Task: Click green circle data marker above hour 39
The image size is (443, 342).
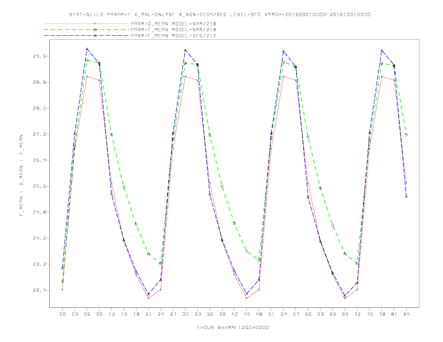Action: 222,186
